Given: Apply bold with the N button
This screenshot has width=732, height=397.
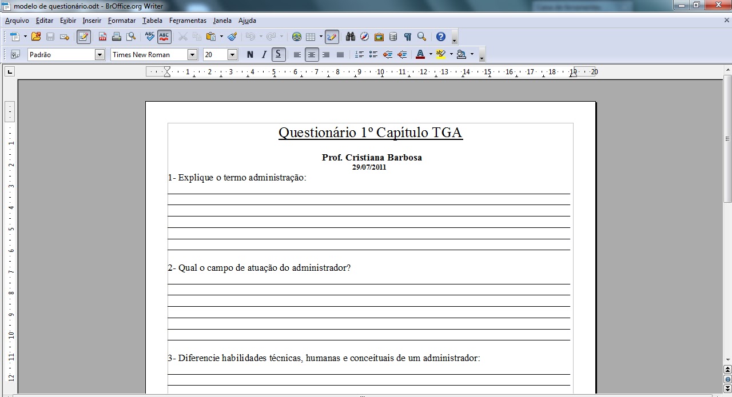Looking at the screenshot, I should [250, 54].
